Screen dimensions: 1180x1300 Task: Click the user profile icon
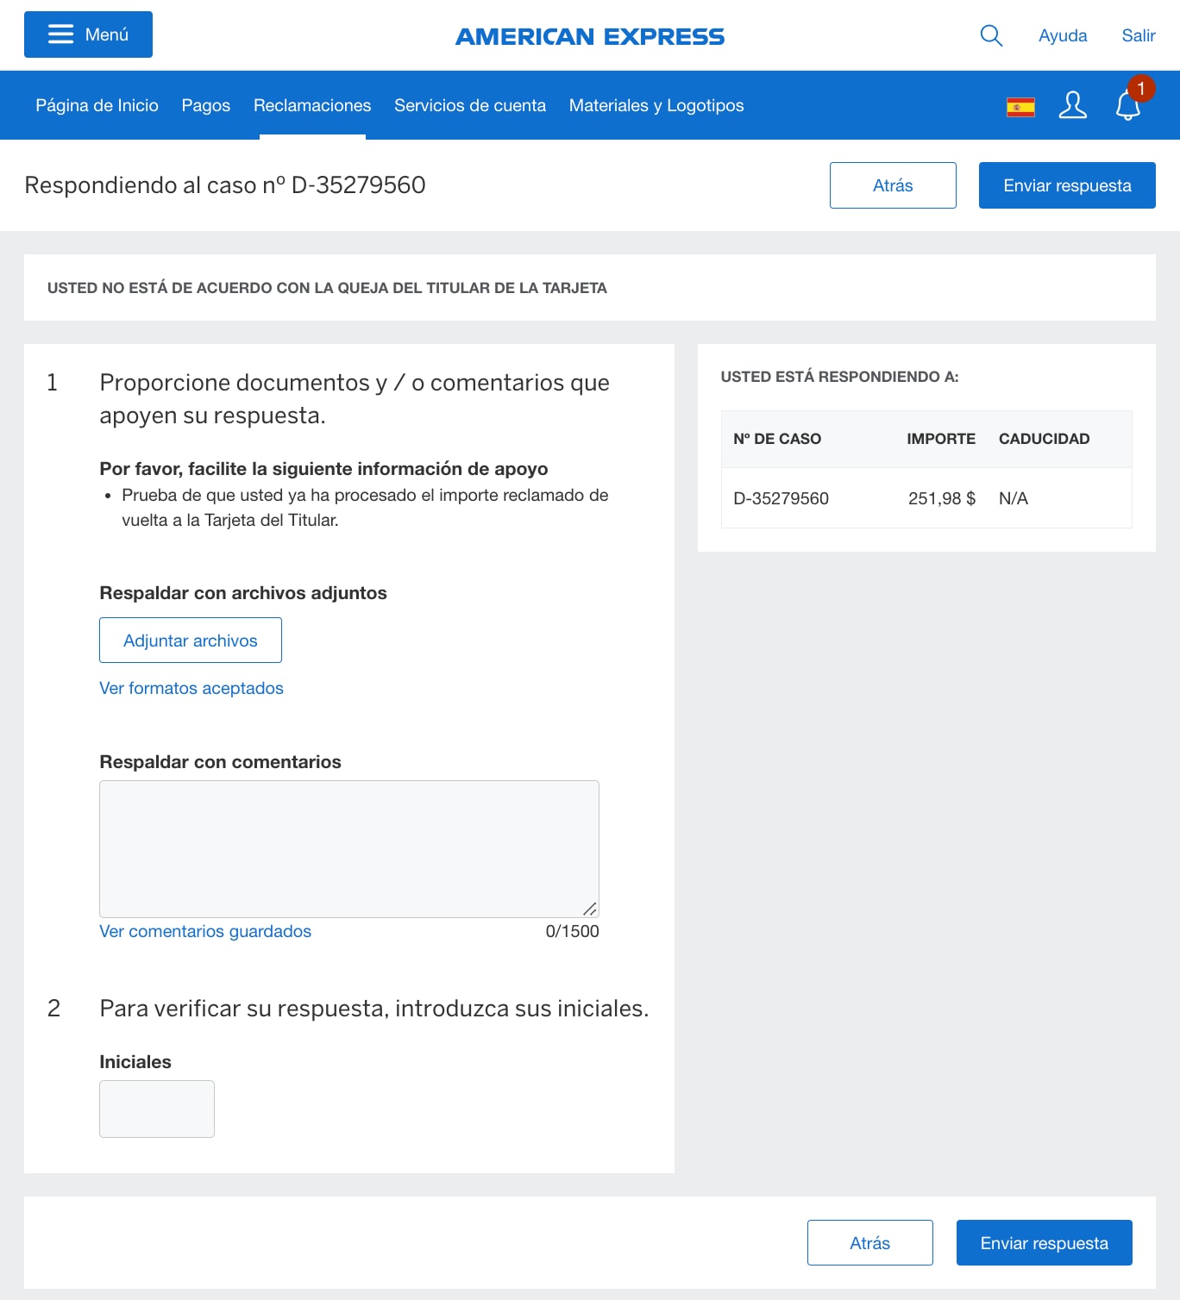point(1072,105)
